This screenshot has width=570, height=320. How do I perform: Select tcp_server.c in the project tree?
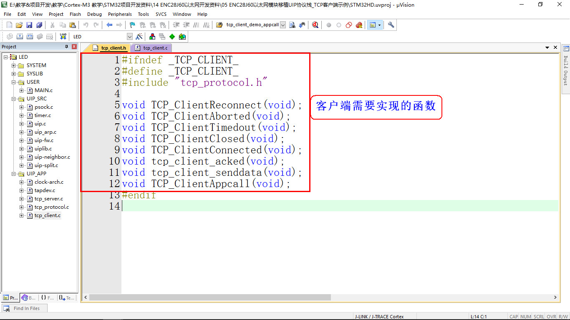48,199
